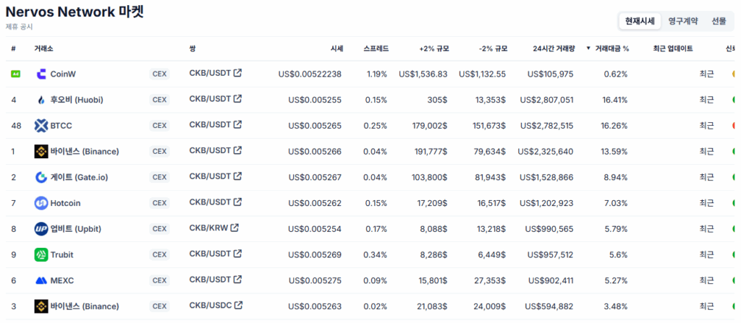Switch to the 선물 tab
Image resolution: width=741 pixels, height=323 pixels.
[719, 21]
